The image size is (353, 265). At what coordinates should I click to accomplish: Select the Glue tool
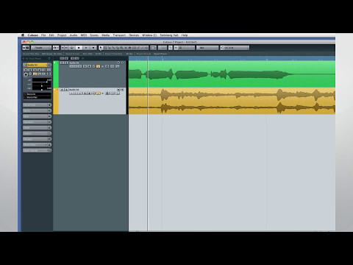(113, 48)
